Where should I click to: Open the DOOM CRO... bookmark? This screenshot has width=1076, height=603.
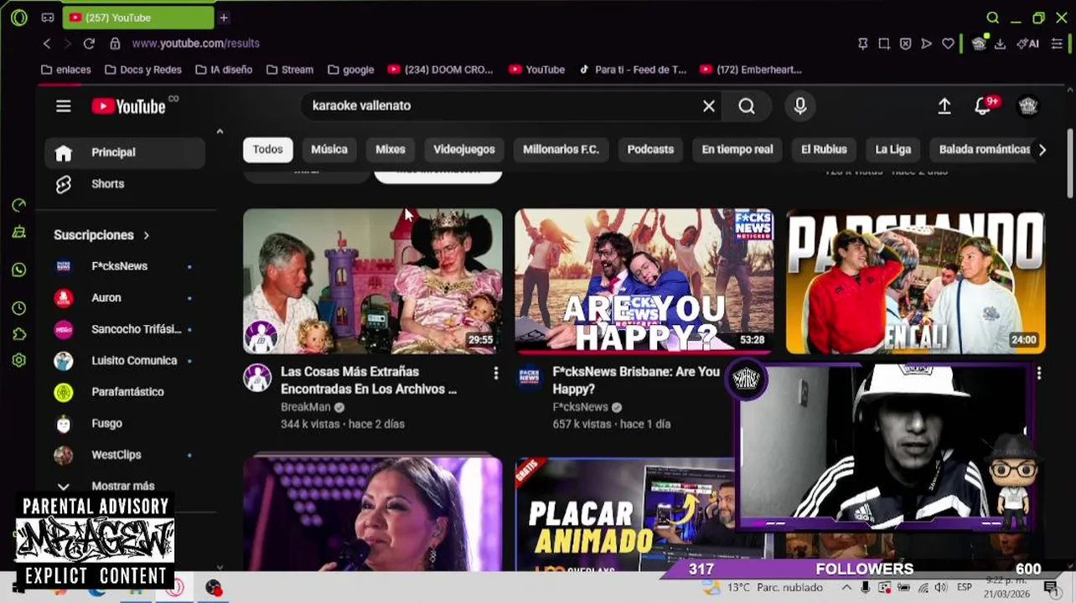click(x=440, y=70)
